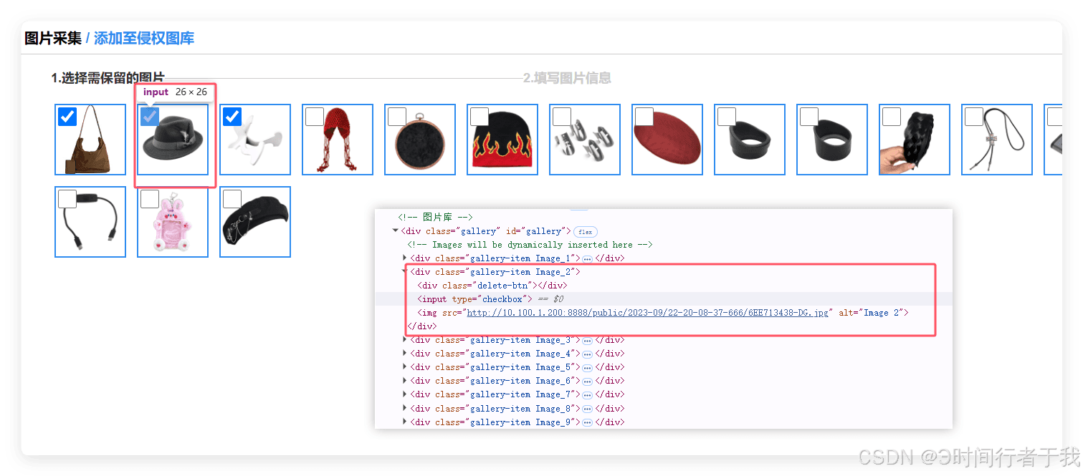Collapse the gallery-item Image_2 node
The height and width of the screenshot is (476, 1083).
click(x=405, y=271)
